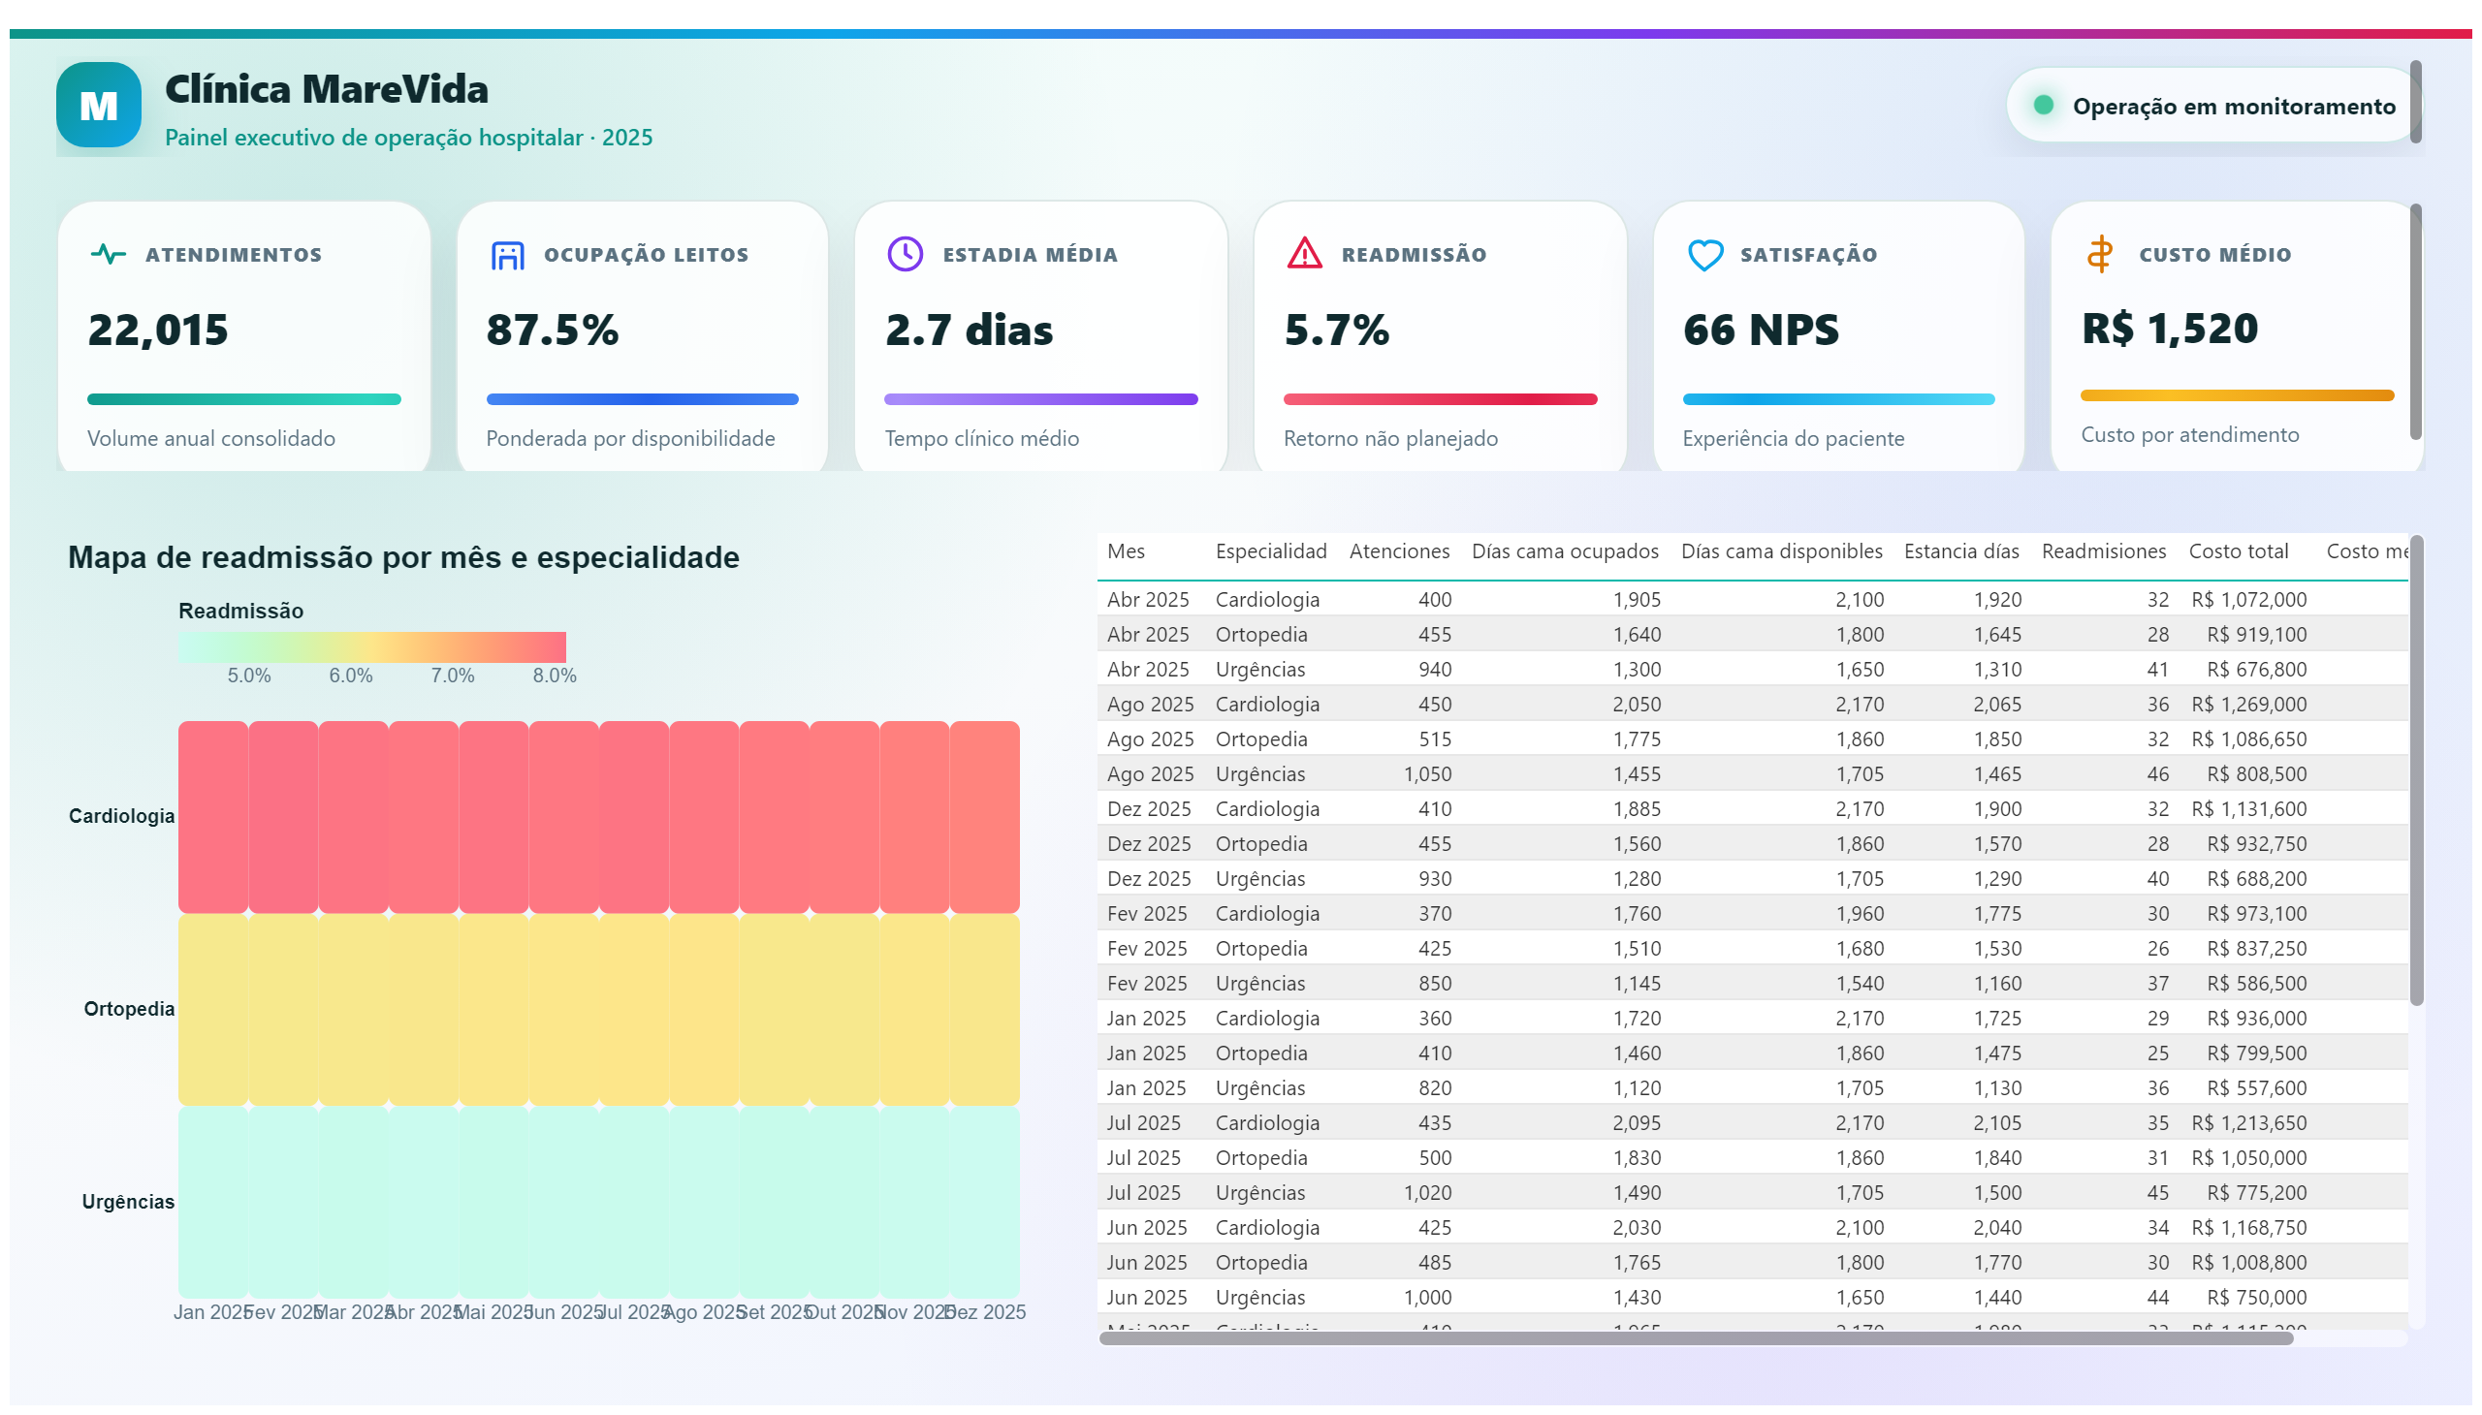The width and height of the screenshot is (2482, 1415).
Task: Click the warning triangle on Readmissão card
Action: click(x=1305, y=254)
